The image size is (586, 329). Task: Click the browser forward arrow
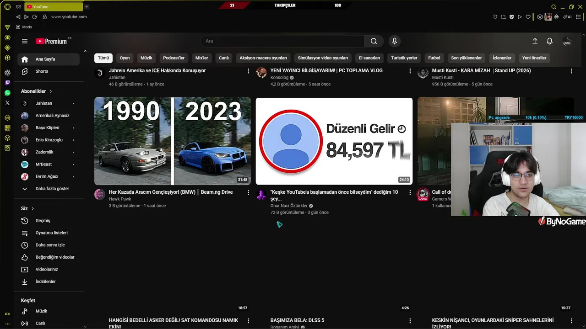click(x=26, y=17)
